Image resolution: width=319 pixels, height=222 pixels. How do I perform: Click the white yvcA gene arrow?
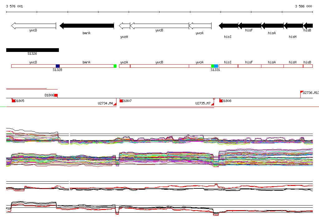pos(200,26)
